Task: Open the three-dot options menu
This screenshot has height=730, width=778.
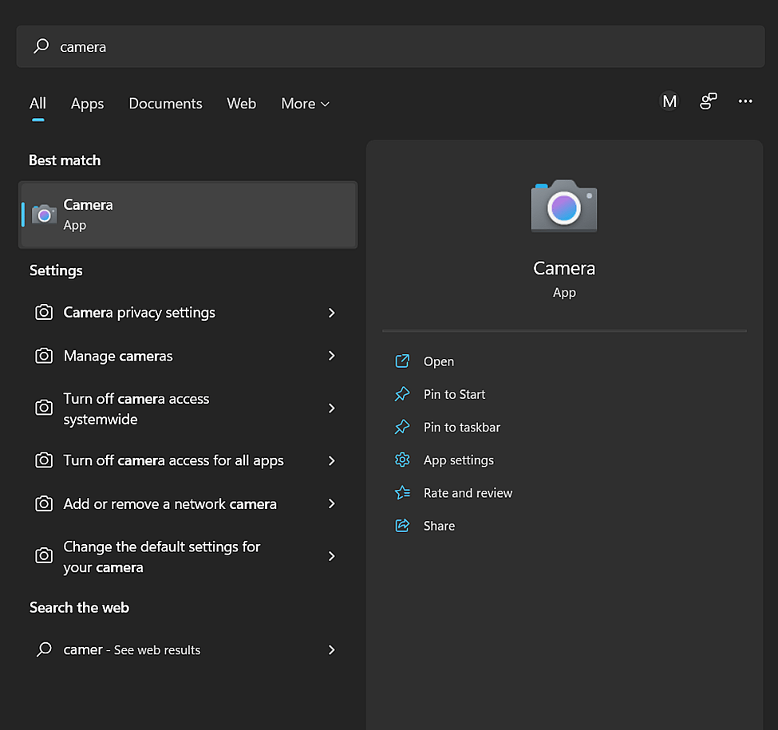Action: [x=745, y=101]
